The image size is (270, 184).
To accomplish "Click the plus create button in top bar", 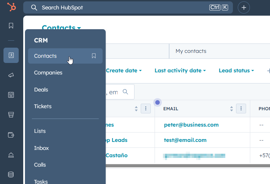I will click(244, 8).
